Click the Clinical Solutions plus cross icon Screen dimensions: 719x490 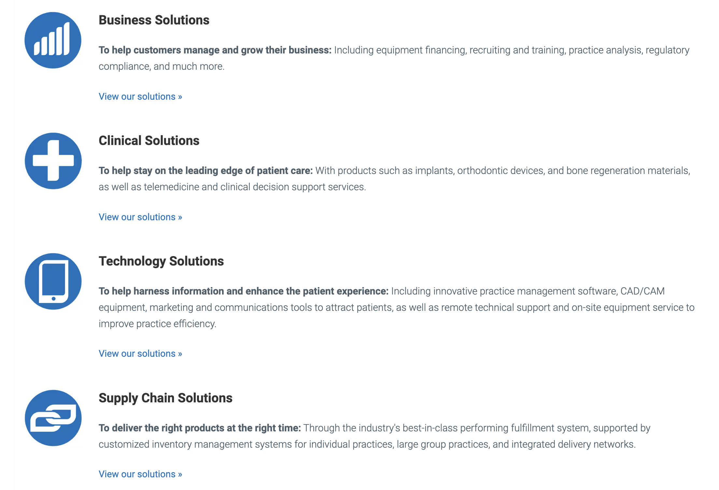pos(53,161)
